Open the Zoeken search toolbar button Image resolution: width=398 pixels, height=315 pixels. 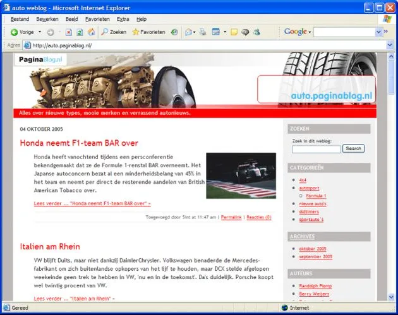tap(114, 32)
